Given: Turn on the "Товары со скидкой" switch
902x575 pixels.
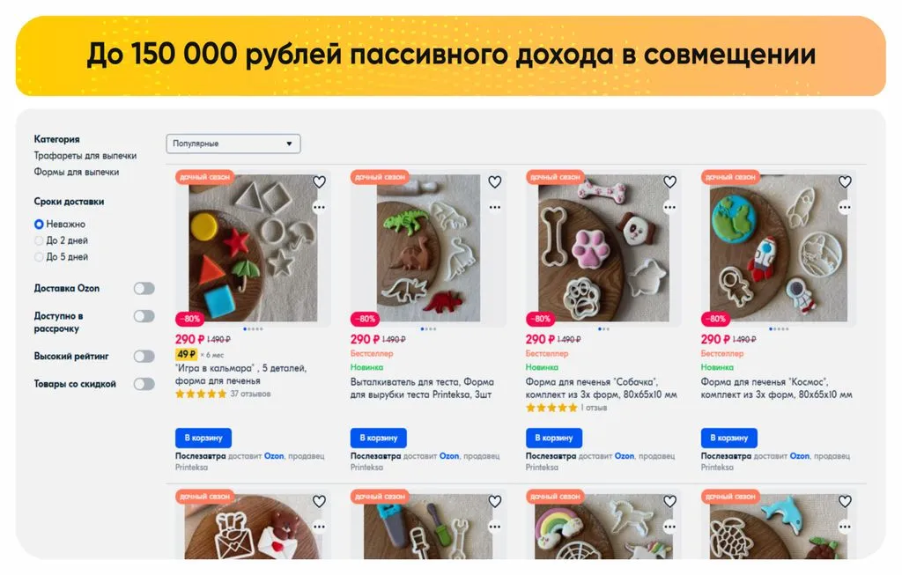Looking at the screenshot, I should pyautogui.click(x=144, y=384).
